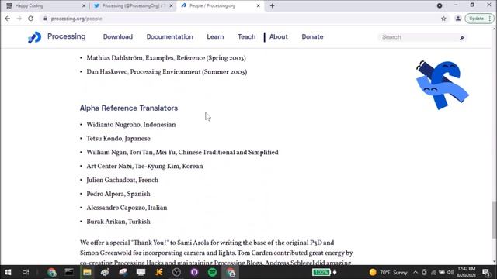Open Task View in the taskbar
This screenshot has width=497, height=279.
(x=26, y=272)
